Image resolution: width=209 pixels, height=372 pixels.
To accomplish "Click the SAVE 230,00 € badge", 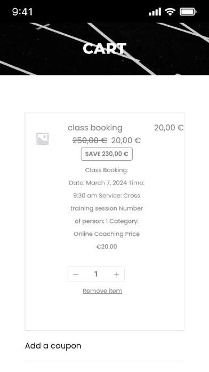I will (107, 154).
